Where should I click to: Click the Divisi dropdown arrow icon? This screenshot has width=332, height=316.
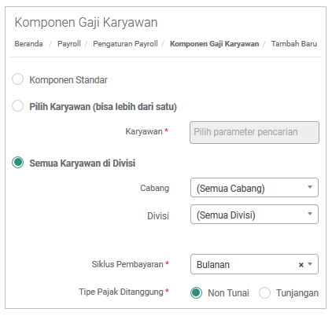[310, 214]
